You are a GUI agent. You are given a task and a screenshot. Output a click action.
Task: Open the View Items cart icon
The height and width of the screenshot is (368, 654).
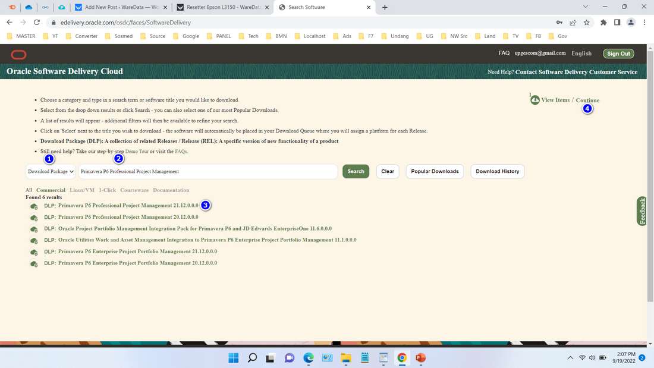coord(534,100)
